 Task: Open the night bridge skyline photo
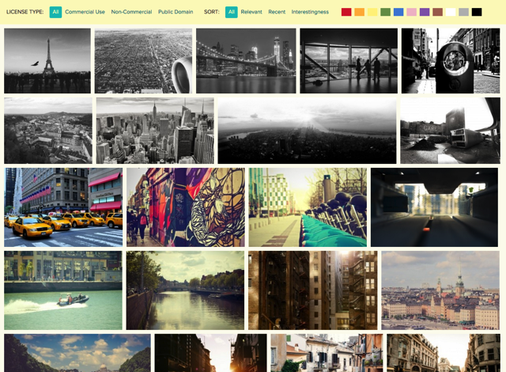tap(246, 61)
